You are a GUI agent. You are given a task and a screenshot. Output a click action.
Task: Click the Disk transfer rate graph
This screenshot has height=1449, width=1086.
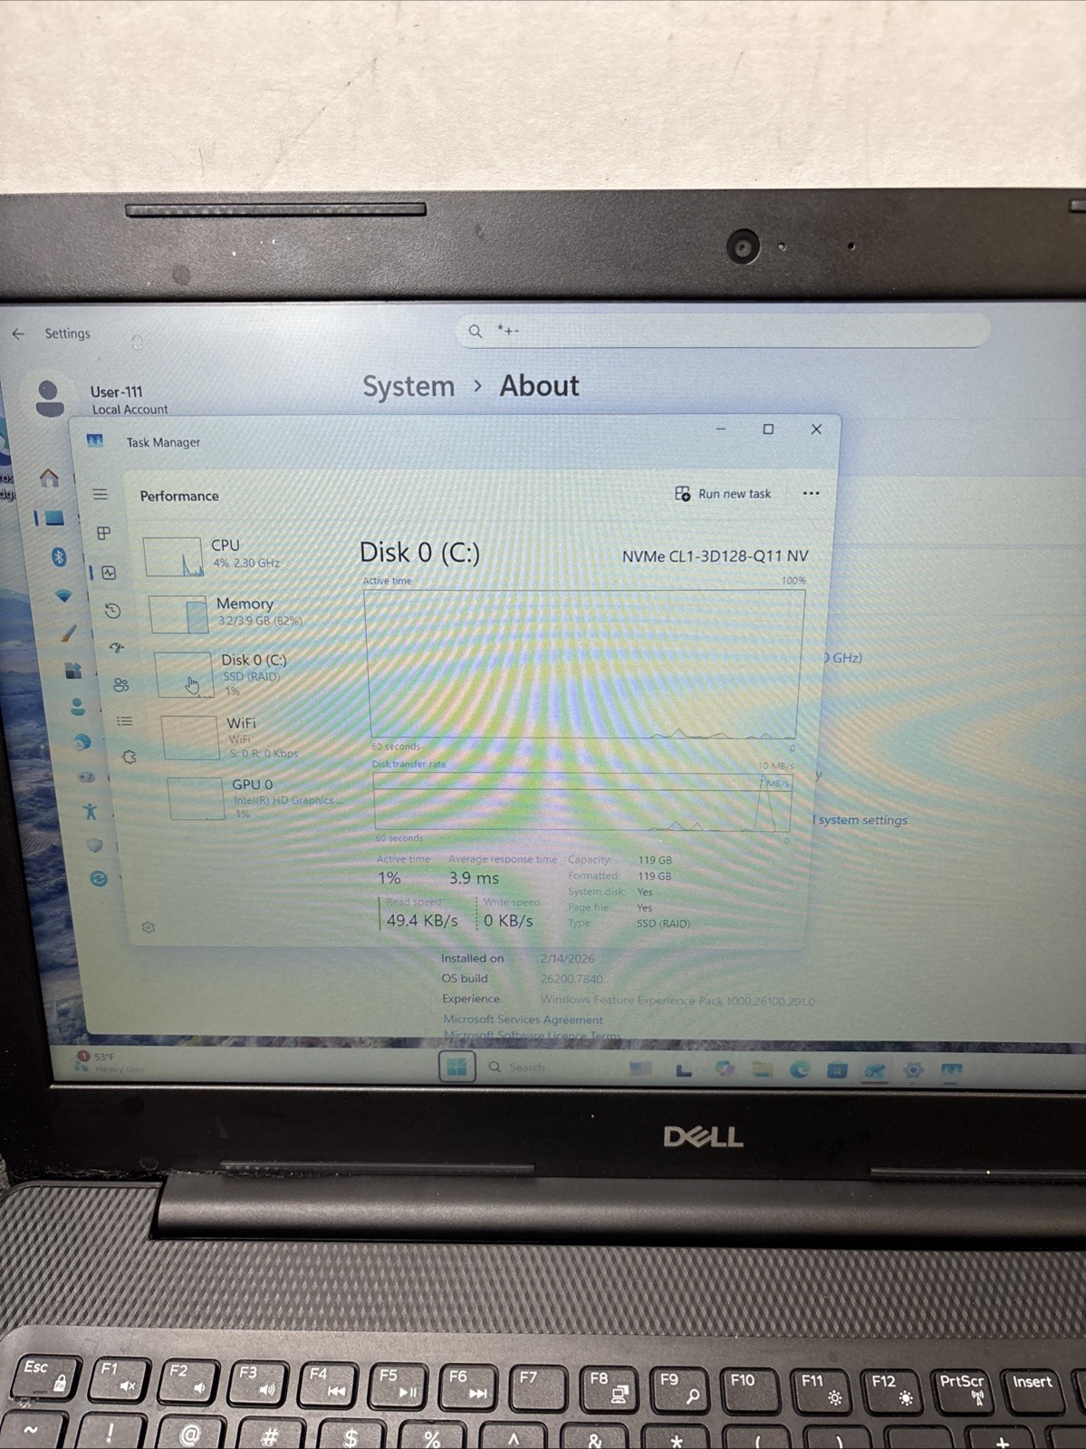point(581,802)
